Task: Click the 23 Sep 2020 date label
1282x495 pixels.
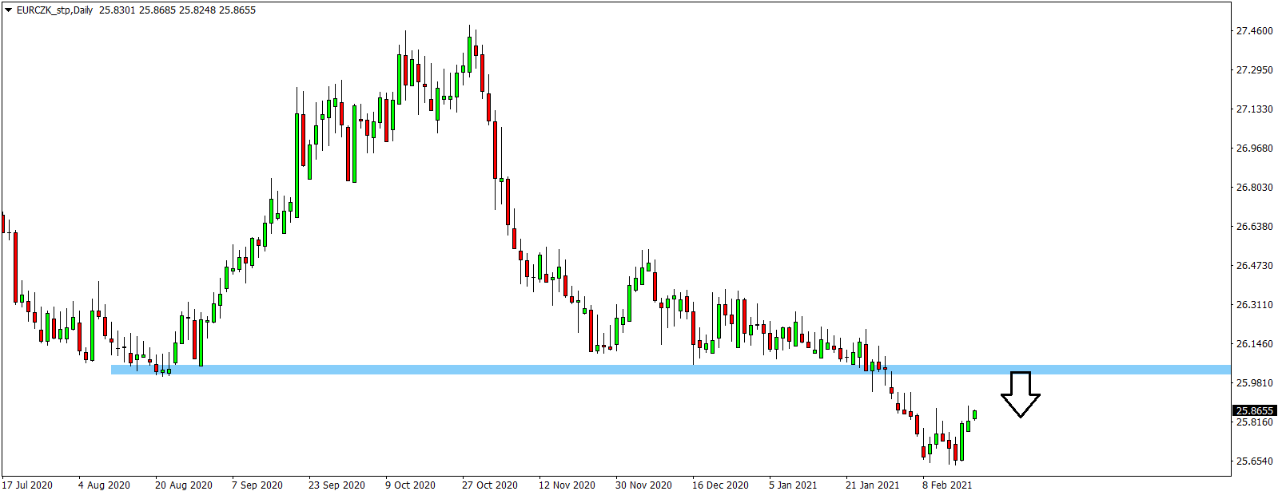Action: coord(336,485)
